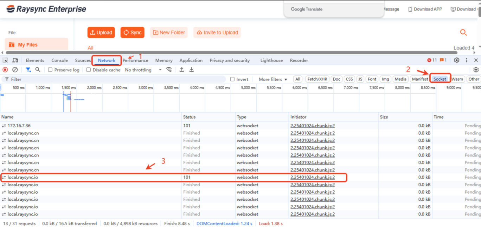Switch to Privacy and security tab
This screenshot has width=481, height=227.
click(x=230, y=60)
